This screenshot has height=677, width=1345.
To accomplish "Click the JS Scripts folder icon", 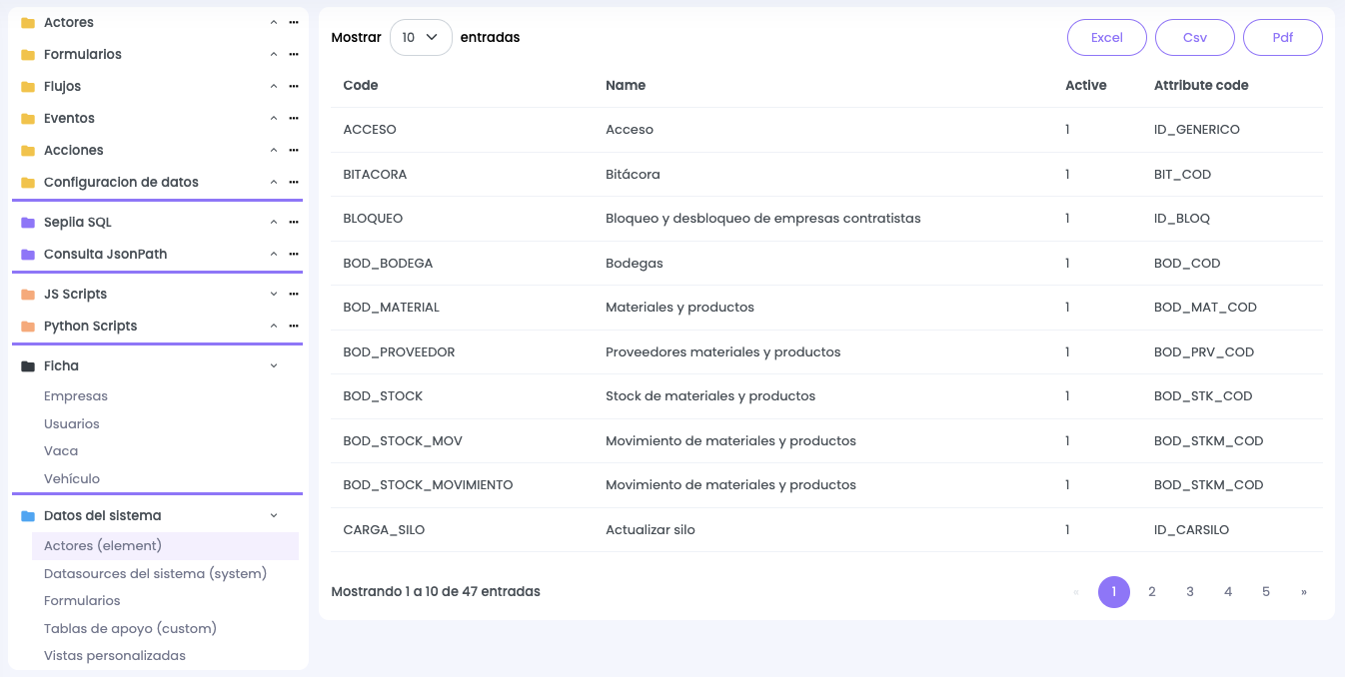I will 28,294.
